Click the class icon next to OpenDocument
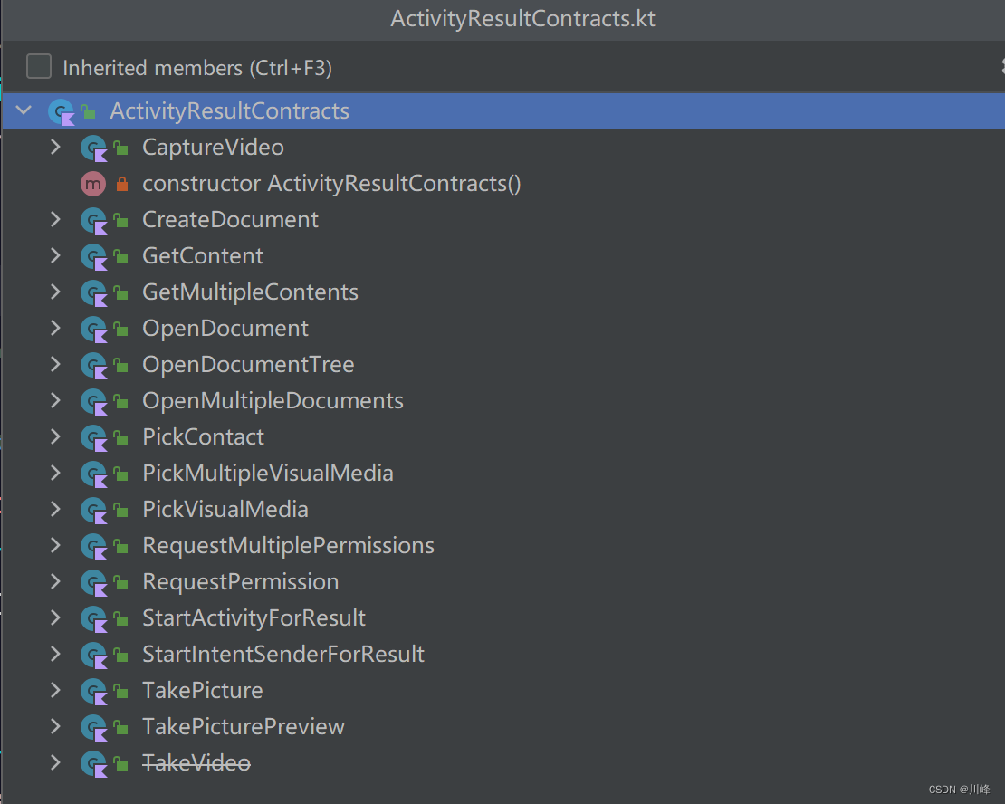The height and width of the screenshot is (804, 1005). point(95,328)
